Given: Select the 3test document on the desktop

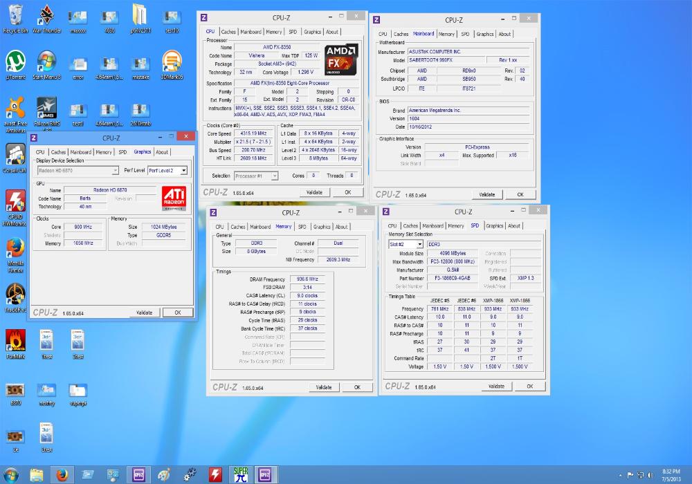Looking at the screenshot, I should [x=78, y=345].
